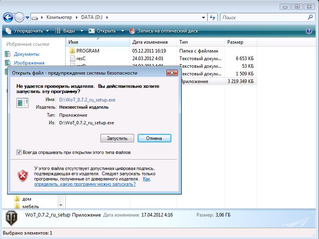This screenshot has height=239, width=319.
Task: Select the дом folder in tree
Action: [27, 199]
